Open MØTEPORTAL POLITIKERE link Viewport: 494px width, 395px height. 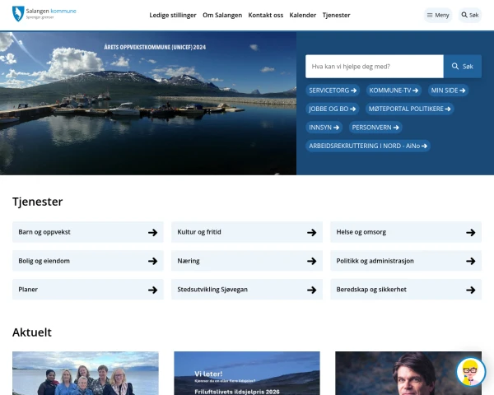coord(409,109)
